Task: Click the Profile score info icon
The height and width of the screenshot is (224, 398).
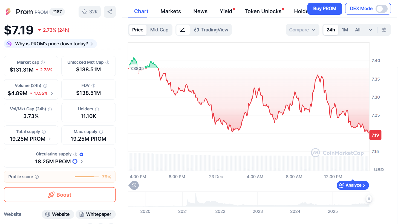Action: (x=37, y=177)
